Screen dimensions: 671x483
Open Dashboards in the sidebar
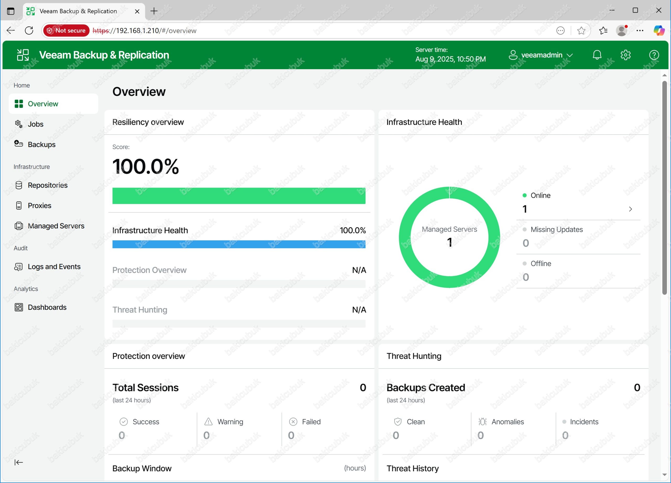pos(53,308)
